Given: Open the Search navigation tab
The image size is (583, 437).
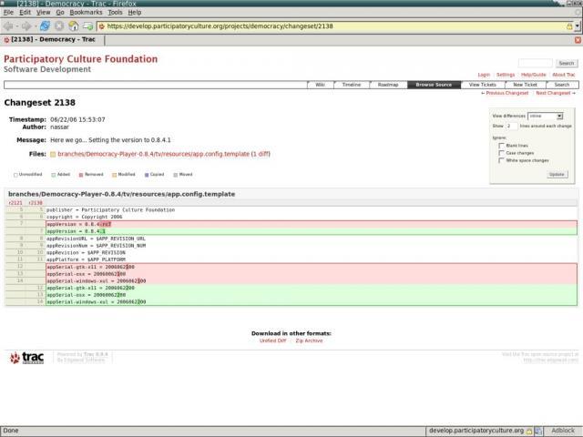Looking at the screenshot, I should (x=562, y=85).
